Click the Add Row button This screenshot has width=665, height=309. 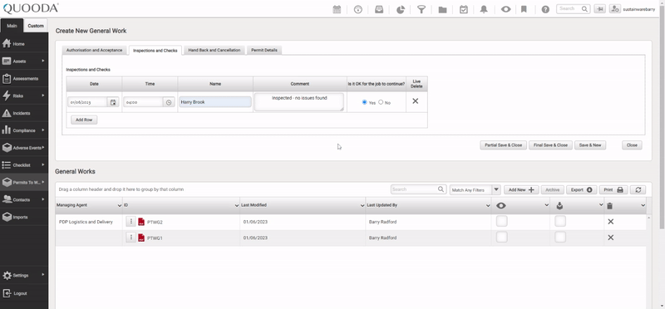[x=84, y=120]
